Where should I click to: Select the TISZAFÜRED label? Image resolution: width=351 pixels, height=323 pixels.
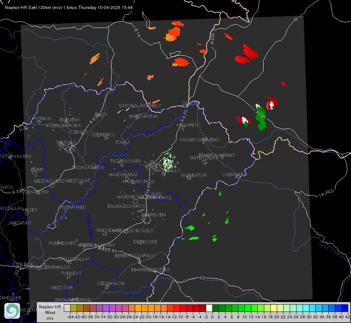73,207
